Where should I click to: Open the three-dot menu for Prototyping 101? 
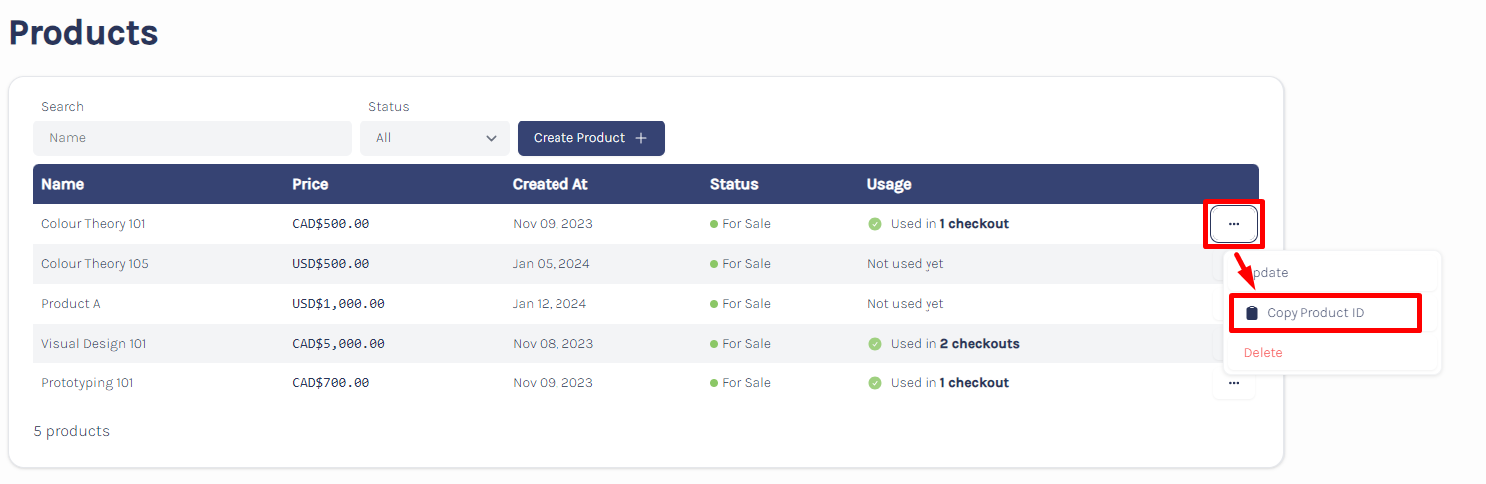[x=1233, y=383]
